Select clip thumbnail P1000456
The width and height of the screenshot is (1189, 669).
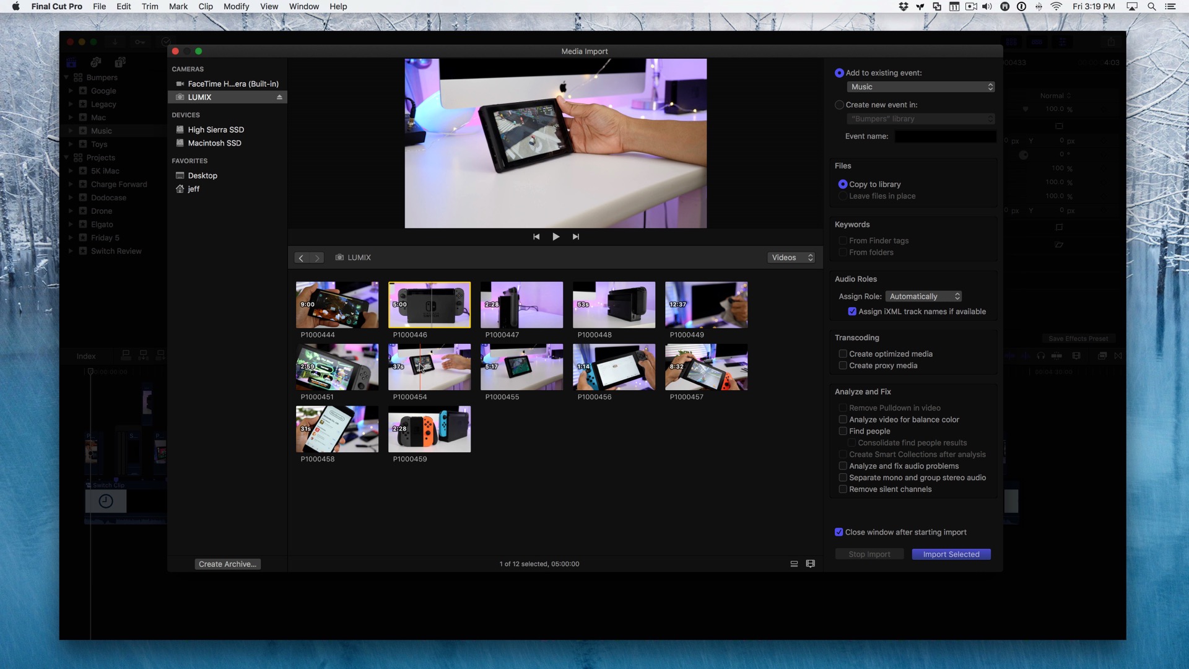(x=614, y=367)
